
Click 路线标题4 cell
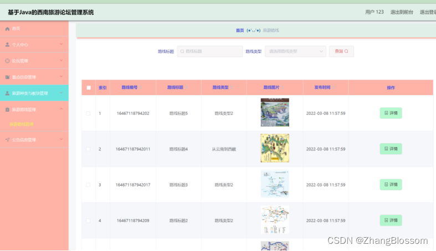pos(178,149)
